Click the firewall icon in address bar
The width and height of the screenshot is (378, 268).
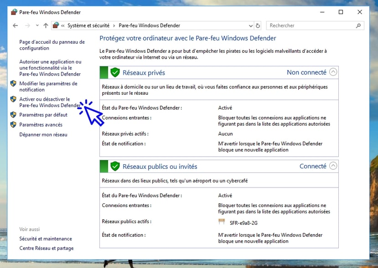[56, 25]
